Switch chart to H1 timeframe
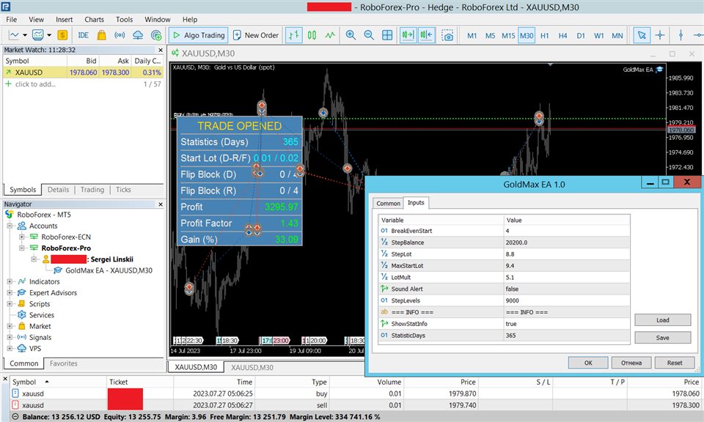Screen dimensions: 704x422 point(545,35)
